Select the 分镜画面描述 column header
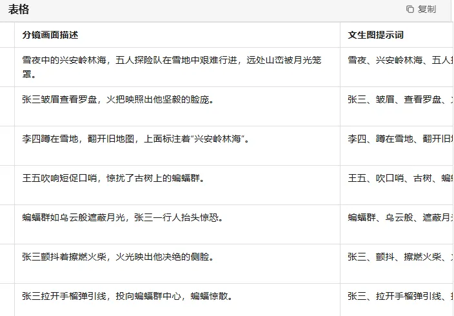The image size is (454, 316). coord(177,35)
